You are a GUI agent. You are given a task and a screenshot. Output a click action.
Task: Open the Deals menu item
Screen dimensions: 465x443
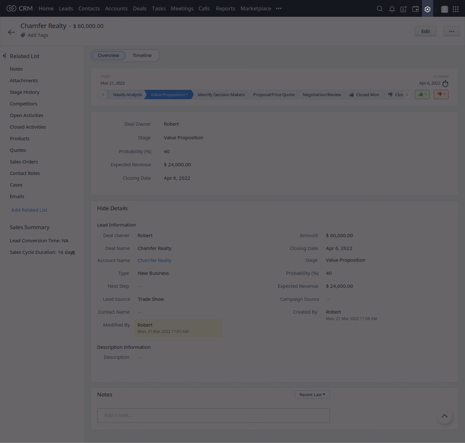[x=139, y=8]
